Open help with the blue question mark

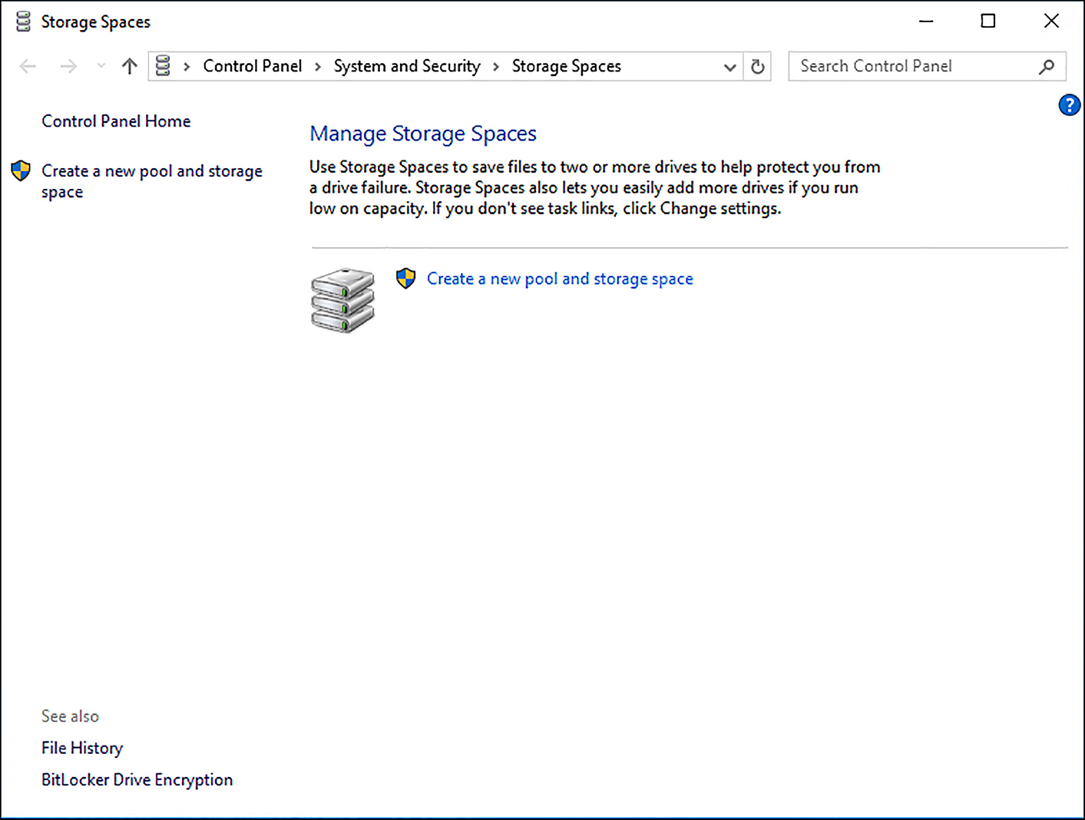coord(1069,104)
